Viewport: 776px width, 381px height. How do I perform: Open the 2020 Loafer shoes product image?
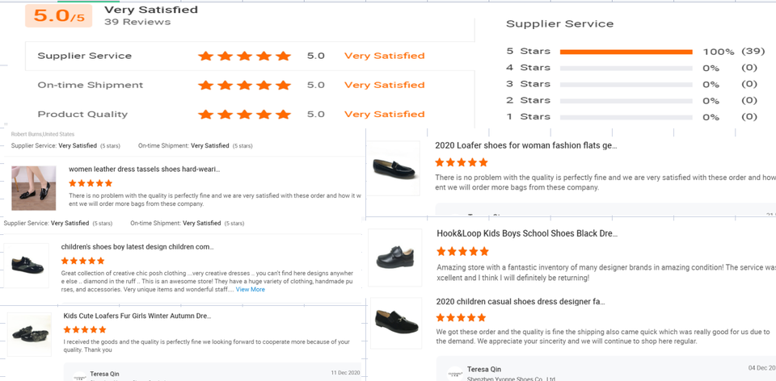tap(395, 168)
